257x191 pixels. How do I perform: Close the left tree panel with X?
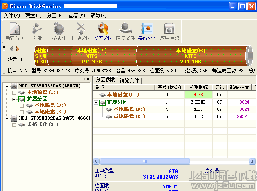pos(88,79)
